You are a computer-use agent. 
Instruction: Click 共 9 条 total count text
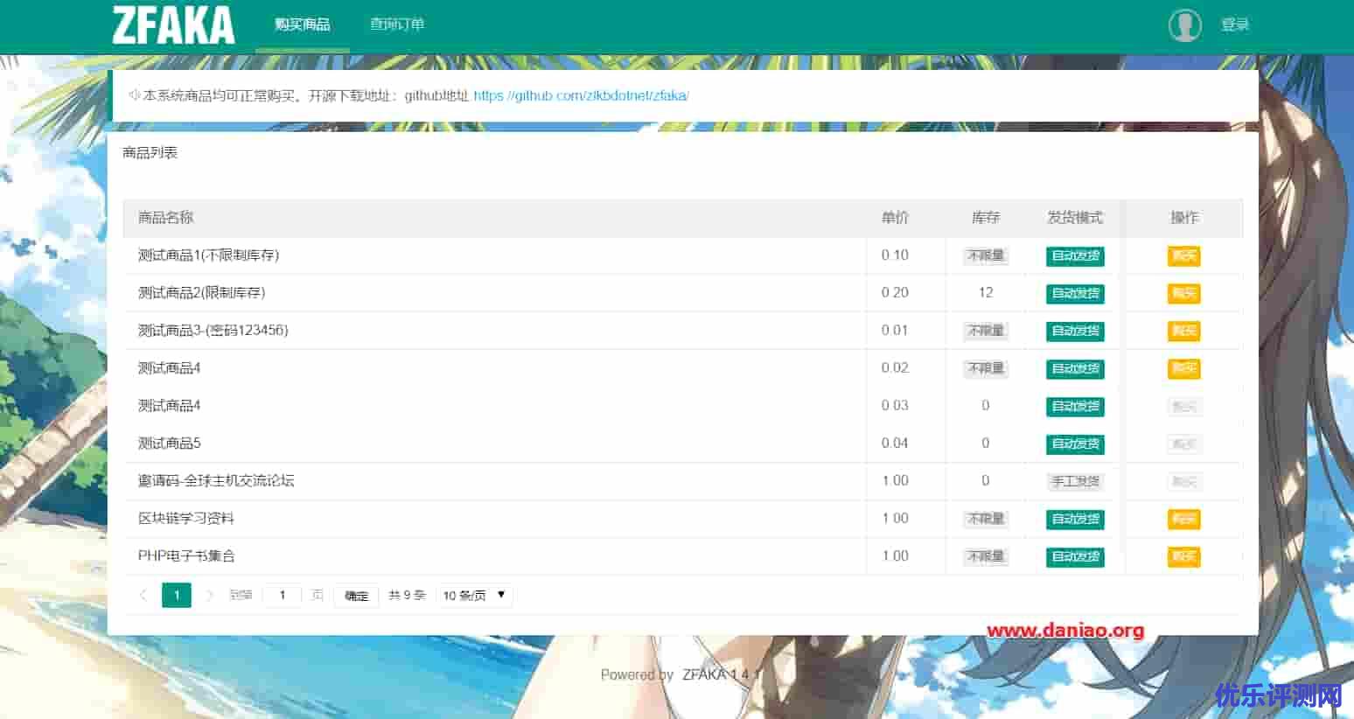coord(407,595)
